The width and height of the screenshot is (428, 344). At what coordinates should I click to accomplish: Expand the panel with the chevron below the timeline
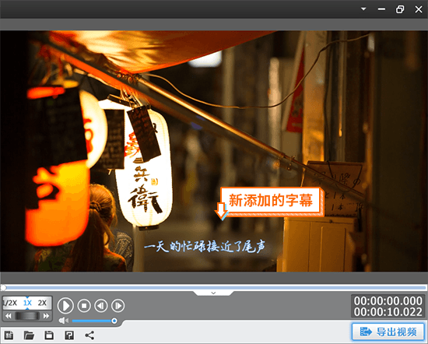[213, 293]
